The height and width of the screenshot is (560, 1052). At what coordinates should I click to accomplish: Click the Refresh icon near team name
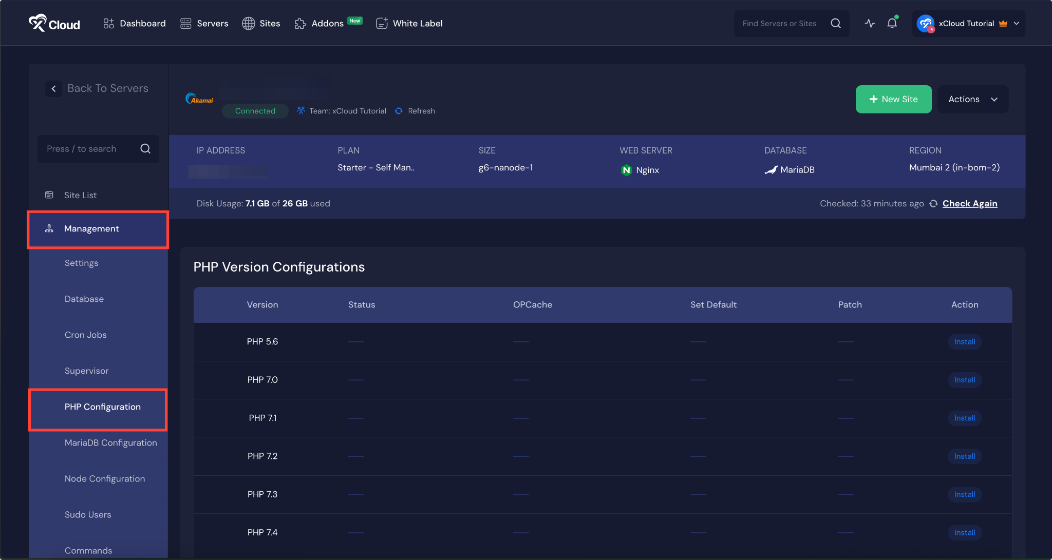[399, 111]
